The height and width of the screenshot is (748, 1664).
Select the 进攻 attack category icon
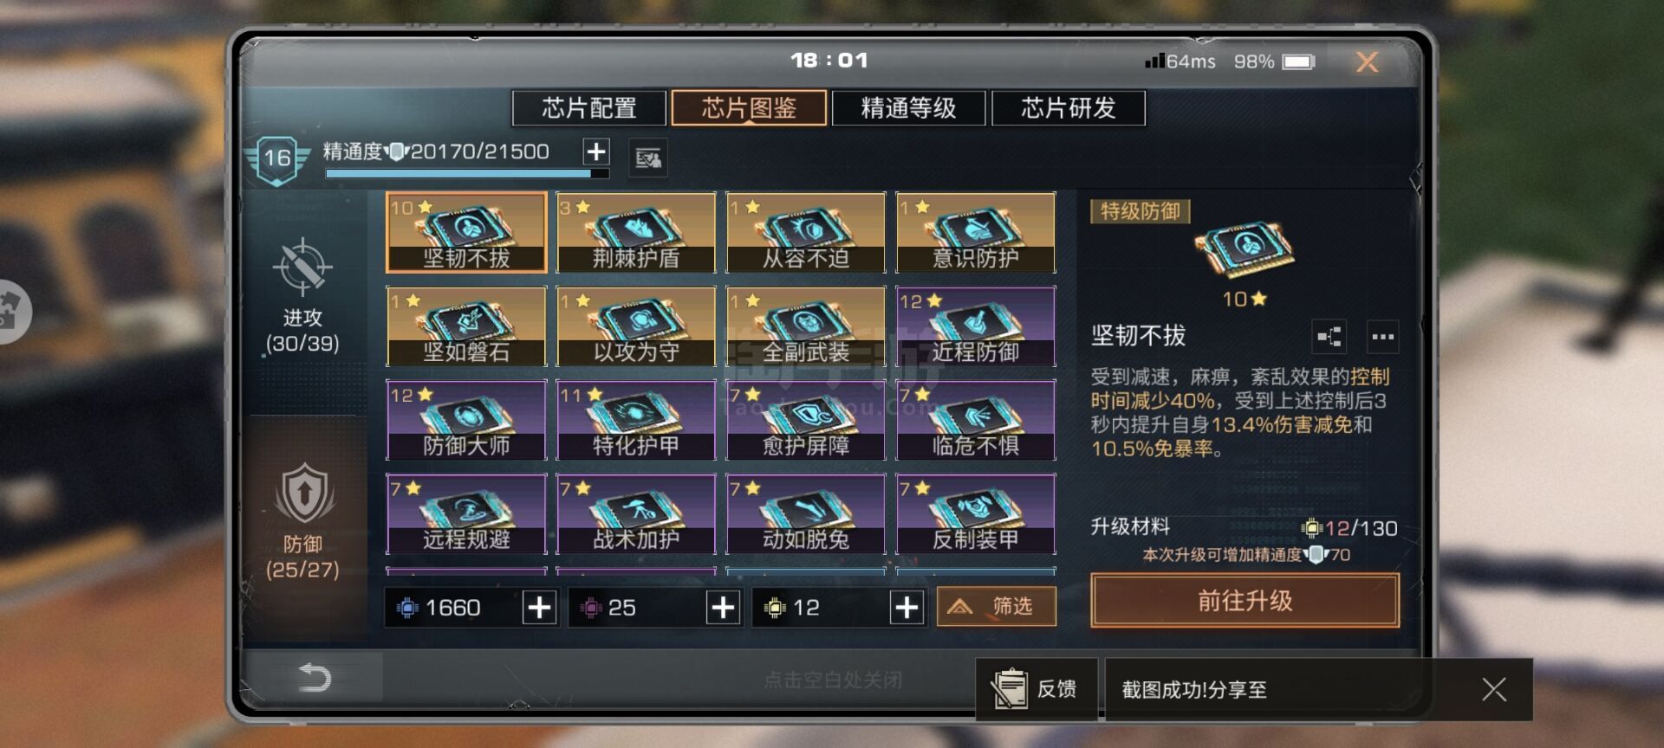(302, 267)
